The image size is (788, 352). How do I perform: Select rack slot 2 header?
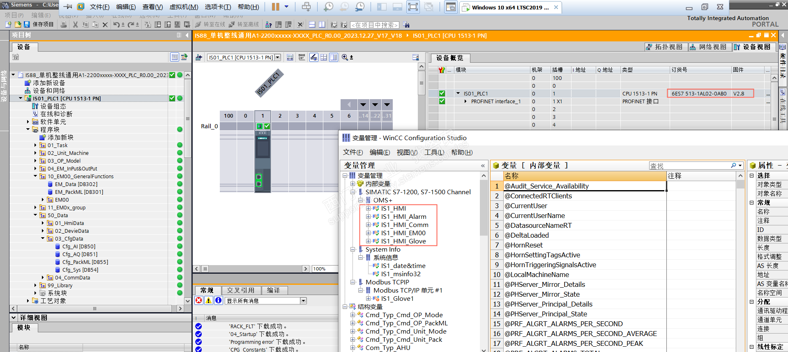point(280,116)
